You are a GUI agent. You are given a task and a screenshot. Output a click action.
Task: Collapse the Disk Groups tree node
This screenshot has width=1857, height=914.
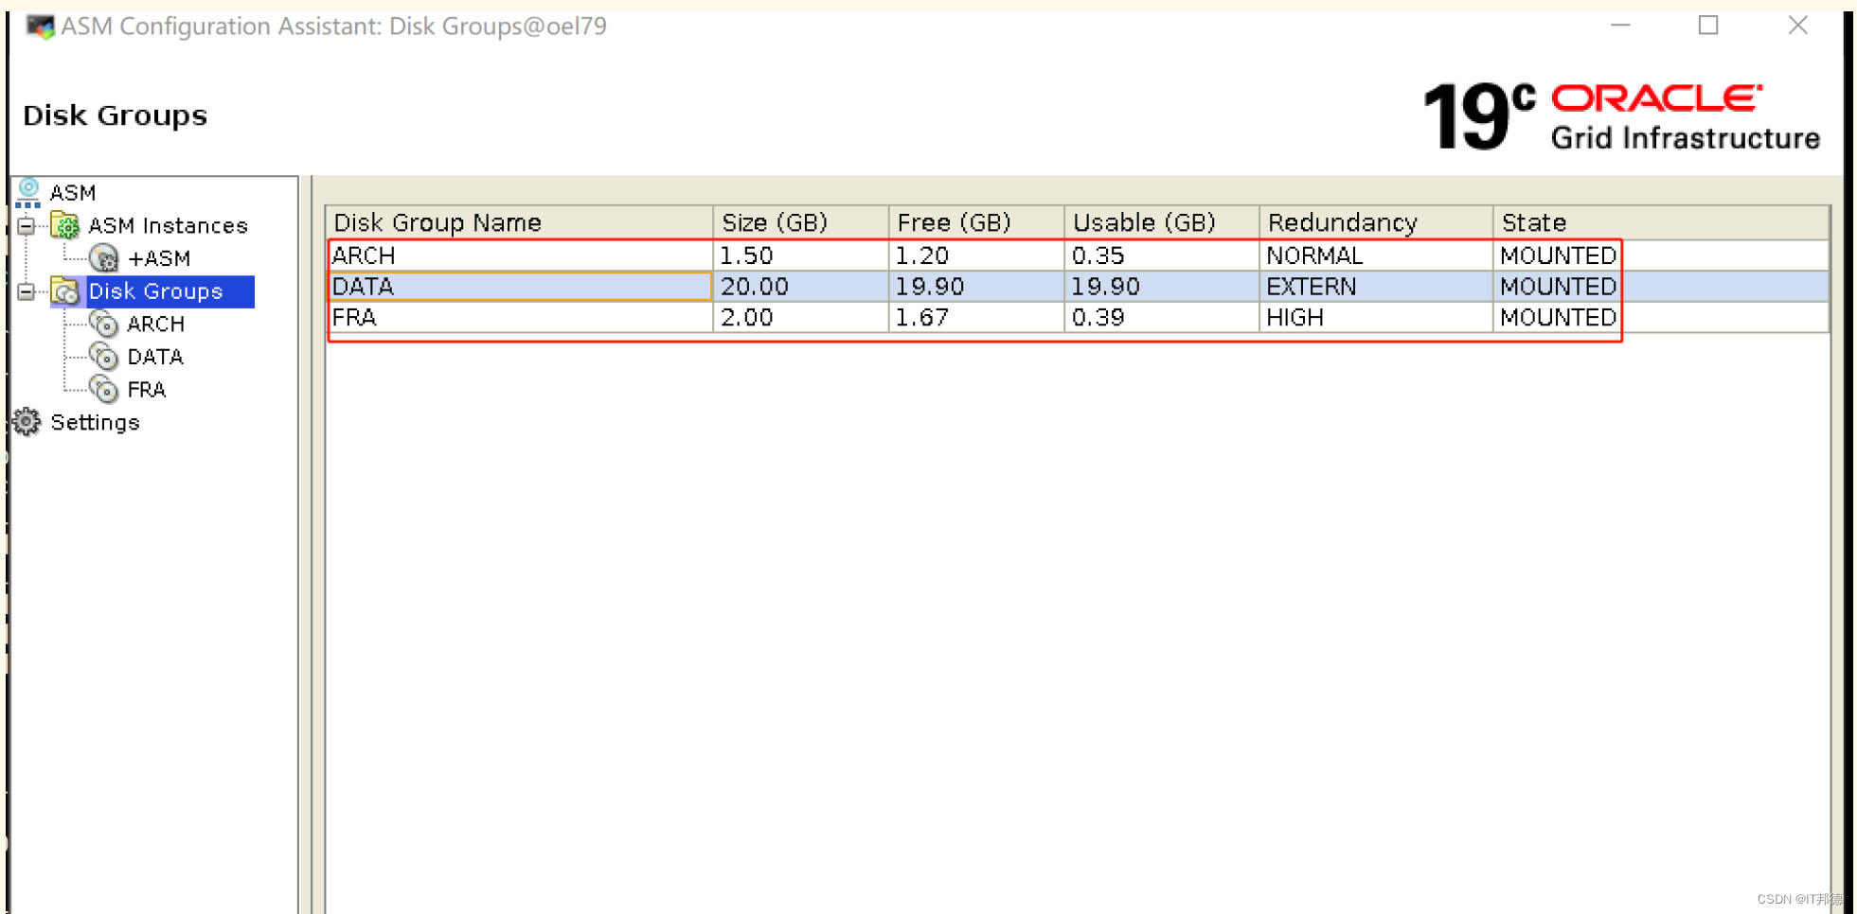coord(27,291)
